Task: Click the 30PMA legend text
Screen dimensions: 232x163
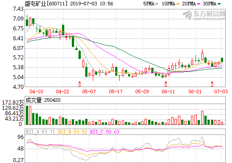Action: [x=210, y=4]
